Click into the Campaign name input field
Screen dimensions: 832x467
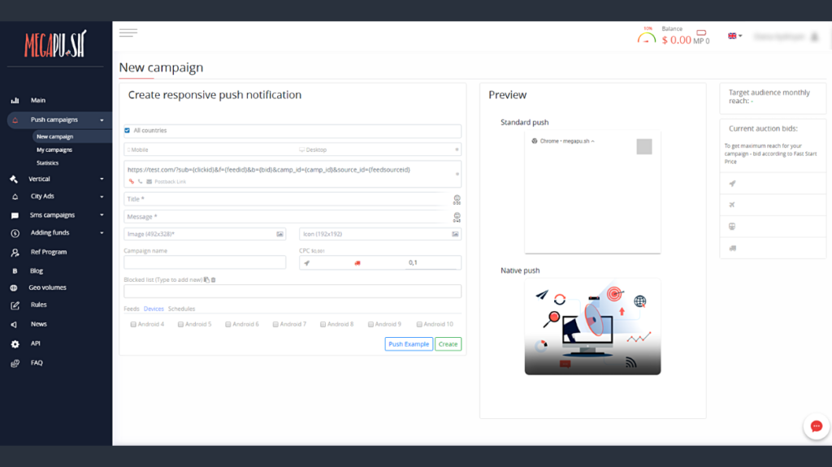pyautogui.click(x=205, y=262)
